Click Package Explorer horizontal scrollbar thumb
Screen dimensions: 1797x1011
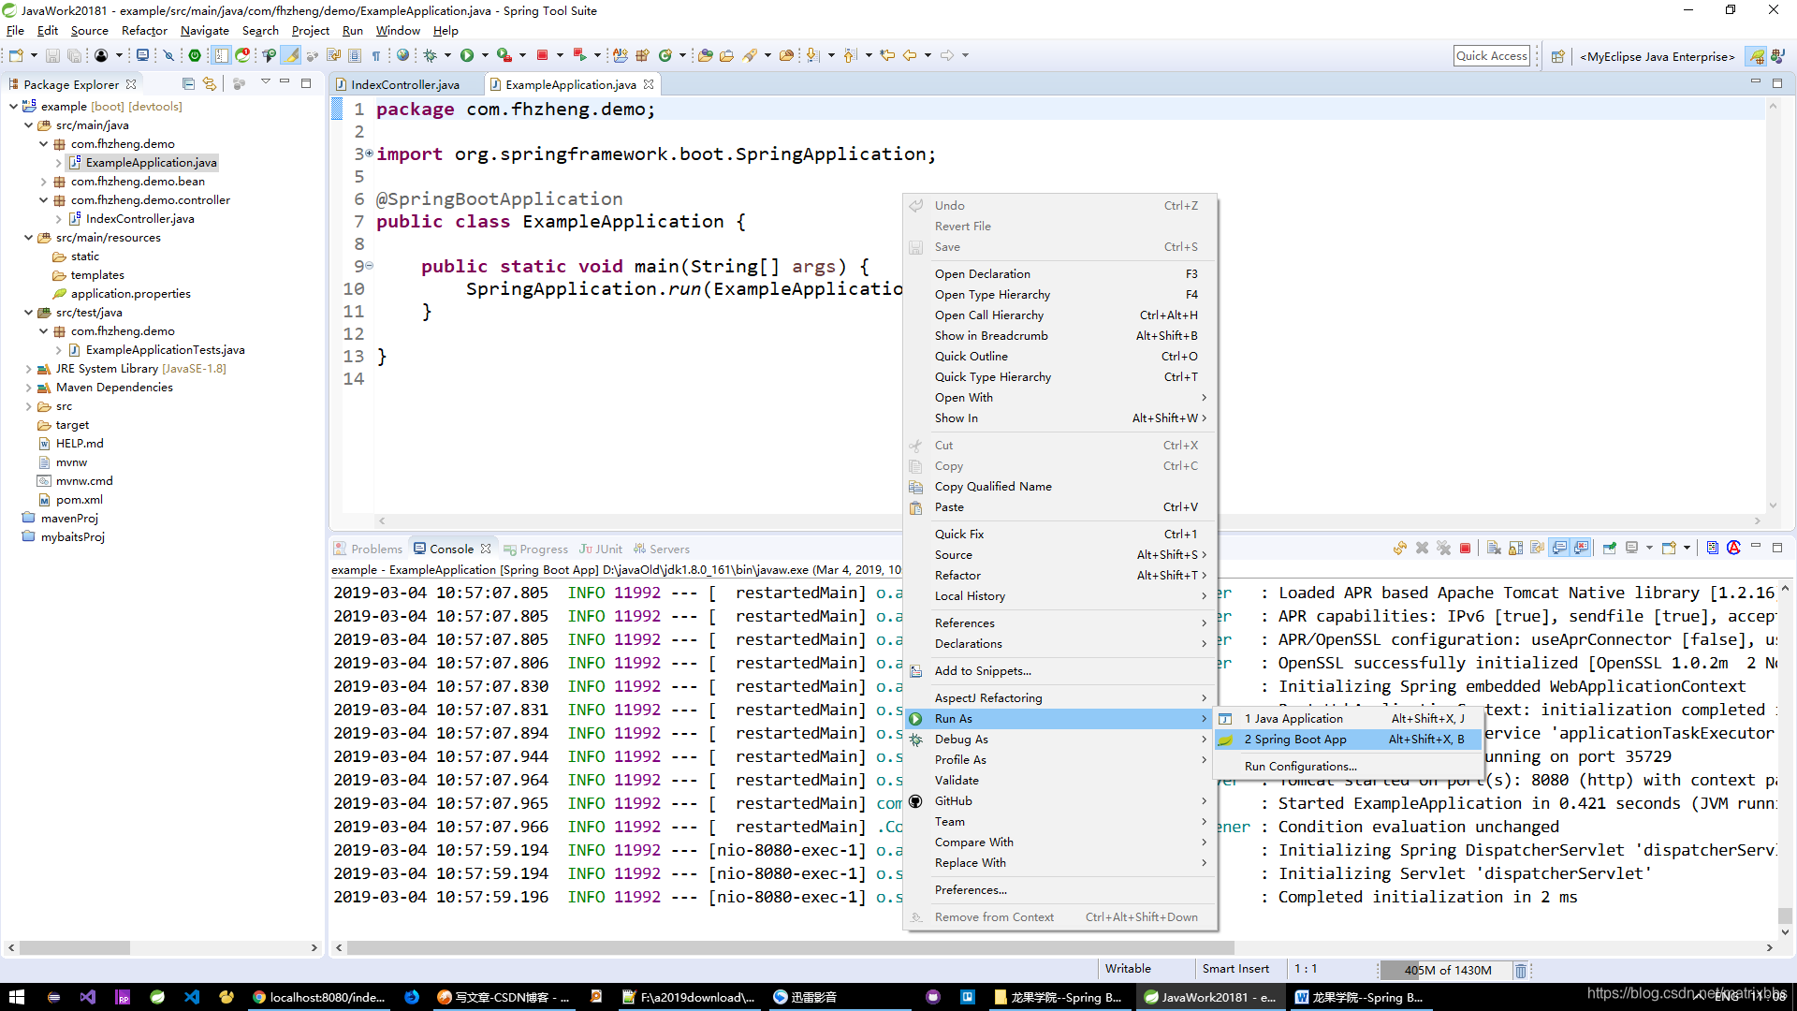pos(75,947)
